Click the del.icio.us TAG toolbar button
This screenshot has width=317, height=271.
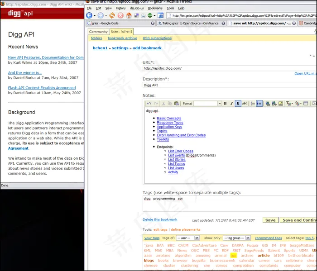[x=143, y=15]
